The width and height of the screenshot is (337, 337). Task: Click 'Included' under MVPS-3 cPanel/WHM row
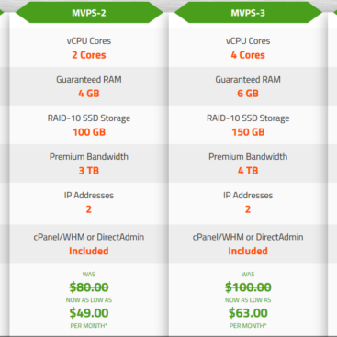pos(248,251)
